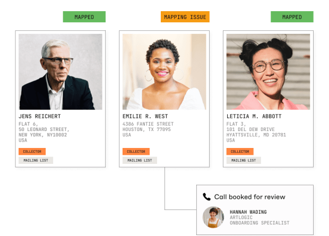Click Jens Reichert's portrait photo
Screen dimensions: 329x236
(60, 72)
